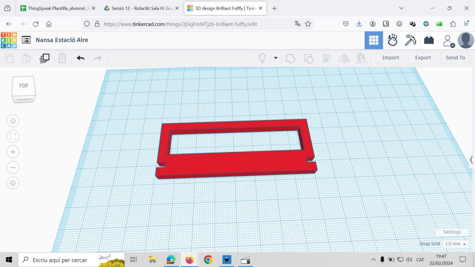Click the Export button
Image resolution: width=475 pixels, height=267 pixels.
423,57
